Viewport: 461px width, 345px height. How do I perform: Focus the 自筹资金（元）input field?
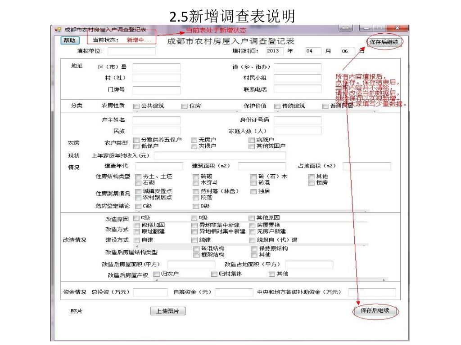[234, 292]
